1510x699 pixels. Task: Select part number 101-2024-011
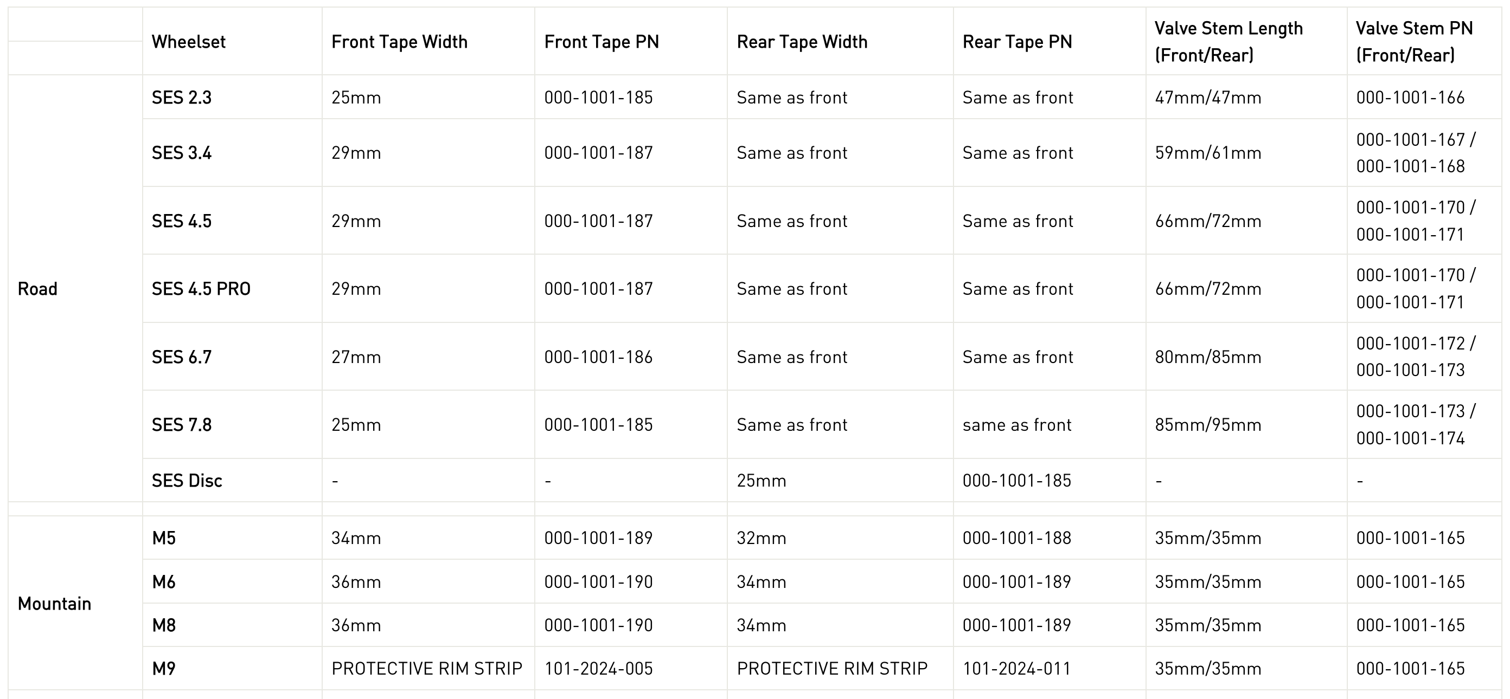[1016, 668]
